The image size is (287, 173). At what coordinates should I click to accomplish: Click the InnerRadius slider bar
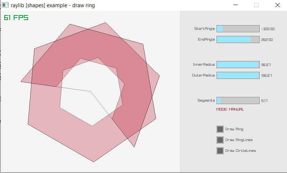tap(238, 65)
